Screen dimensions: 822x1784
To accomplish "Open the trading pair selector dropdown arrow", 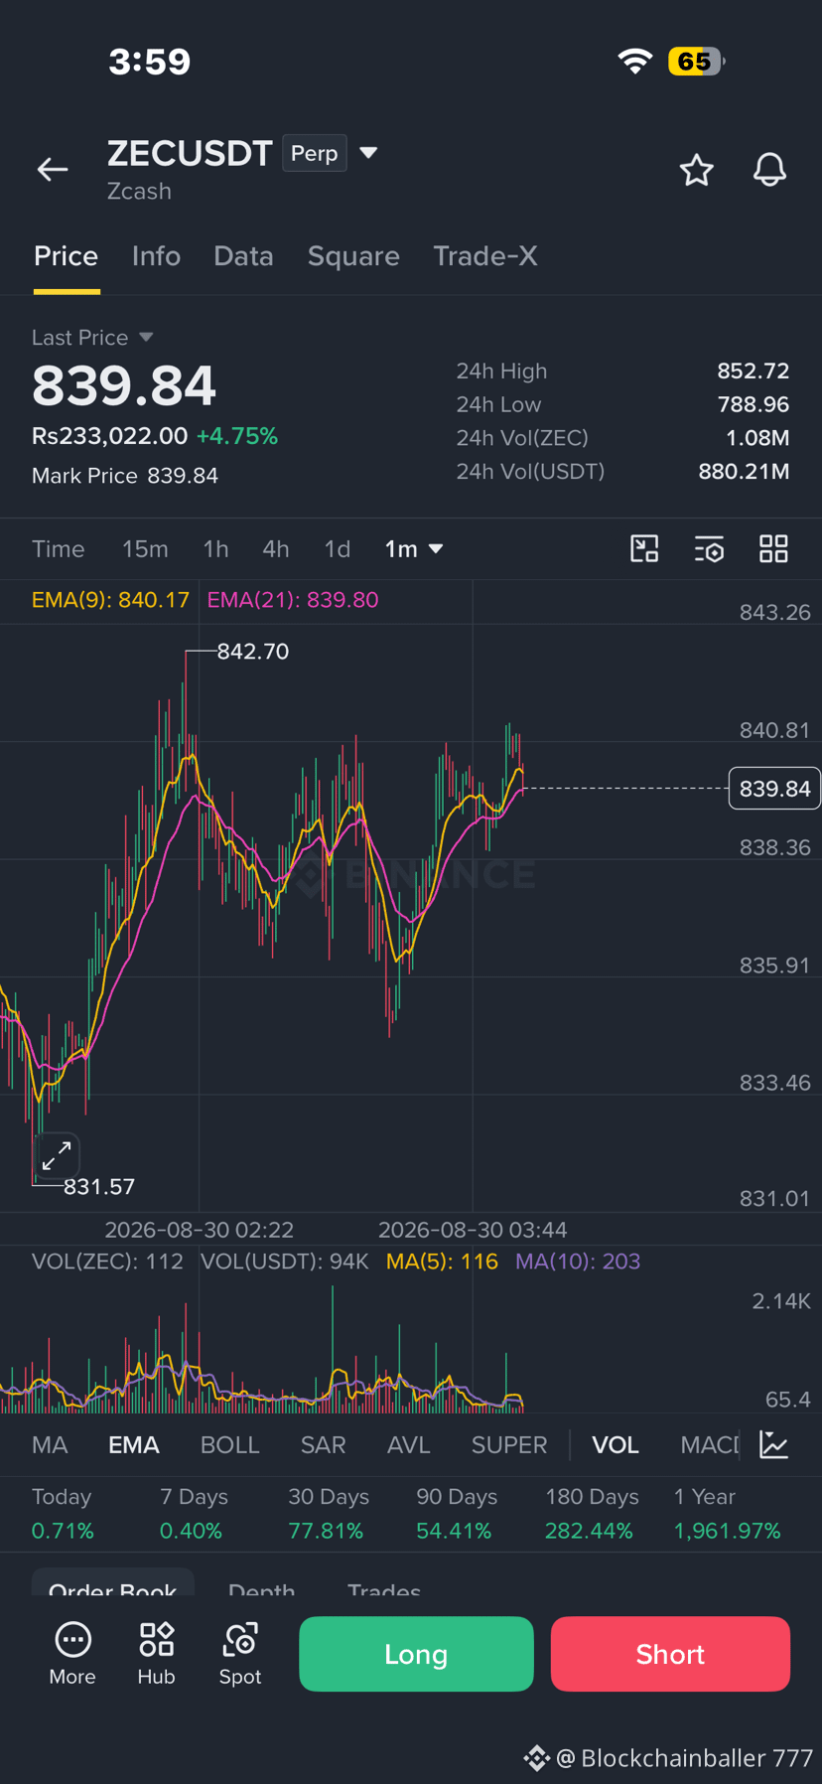I will tap(368, 152).
